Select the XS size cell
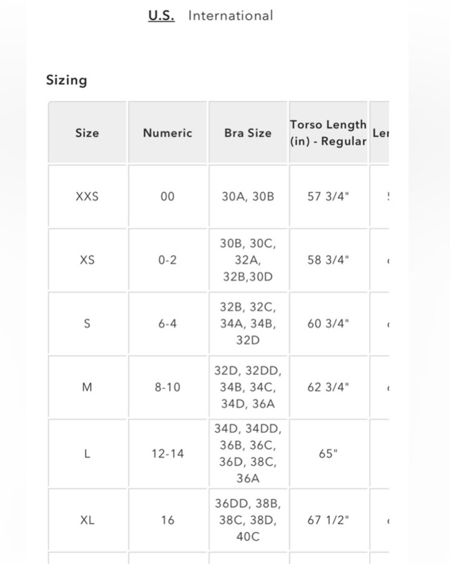The image size is (450, 564). pyautogui.click(x=87, y=260)
